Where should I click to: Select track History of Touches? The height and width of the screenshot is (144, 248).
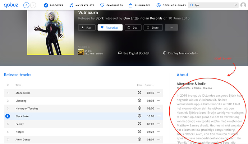(x=27, y=109)
